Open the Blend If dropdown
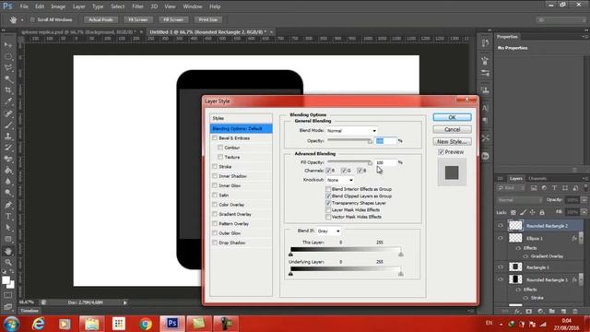This screenshot has width=590, height=332. [x=328, y=231]
